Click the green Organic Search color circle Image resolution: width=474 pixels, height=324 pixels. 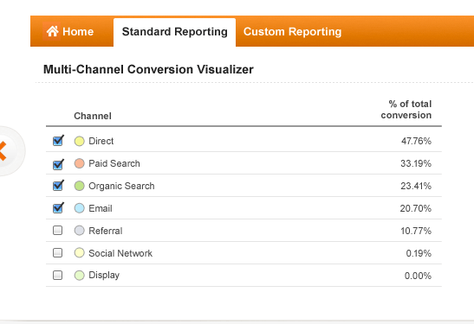79,186
